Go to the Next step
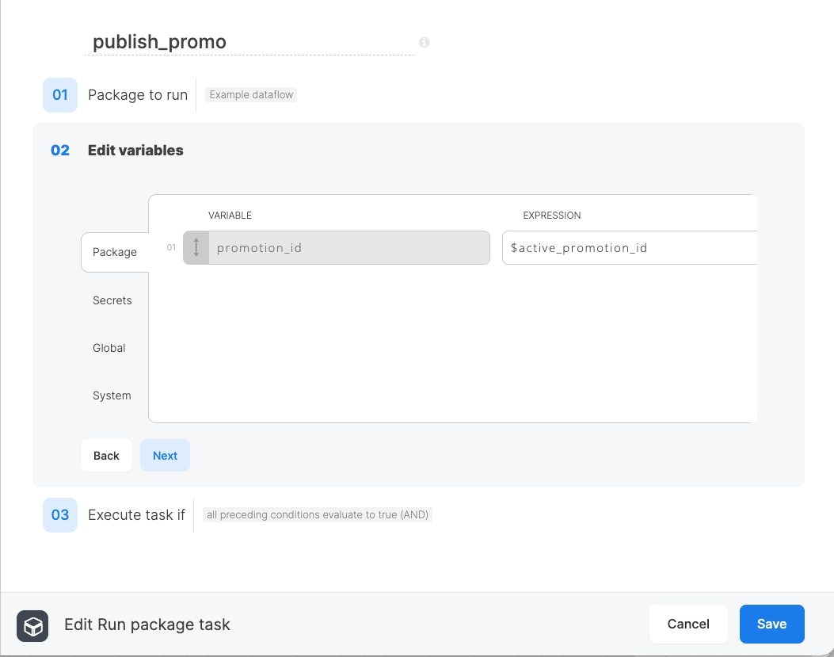The height and width of the screenshot is (657, 834). [x=165, y=456]
